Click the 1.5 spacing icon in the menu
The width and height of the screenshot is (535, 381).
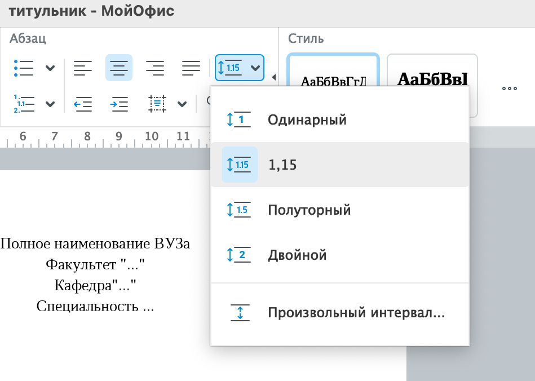click(x=239, y=210)
